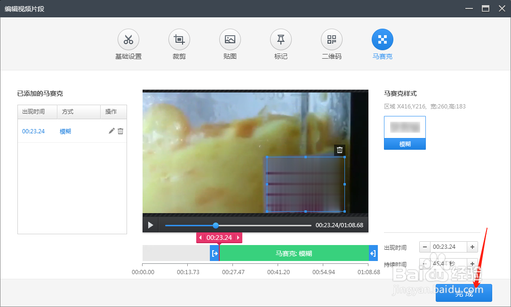The height and width of the screenshot is (307, 511).
Task: Open the 二维码 QR code tool
Action: [x=331, y=39]
